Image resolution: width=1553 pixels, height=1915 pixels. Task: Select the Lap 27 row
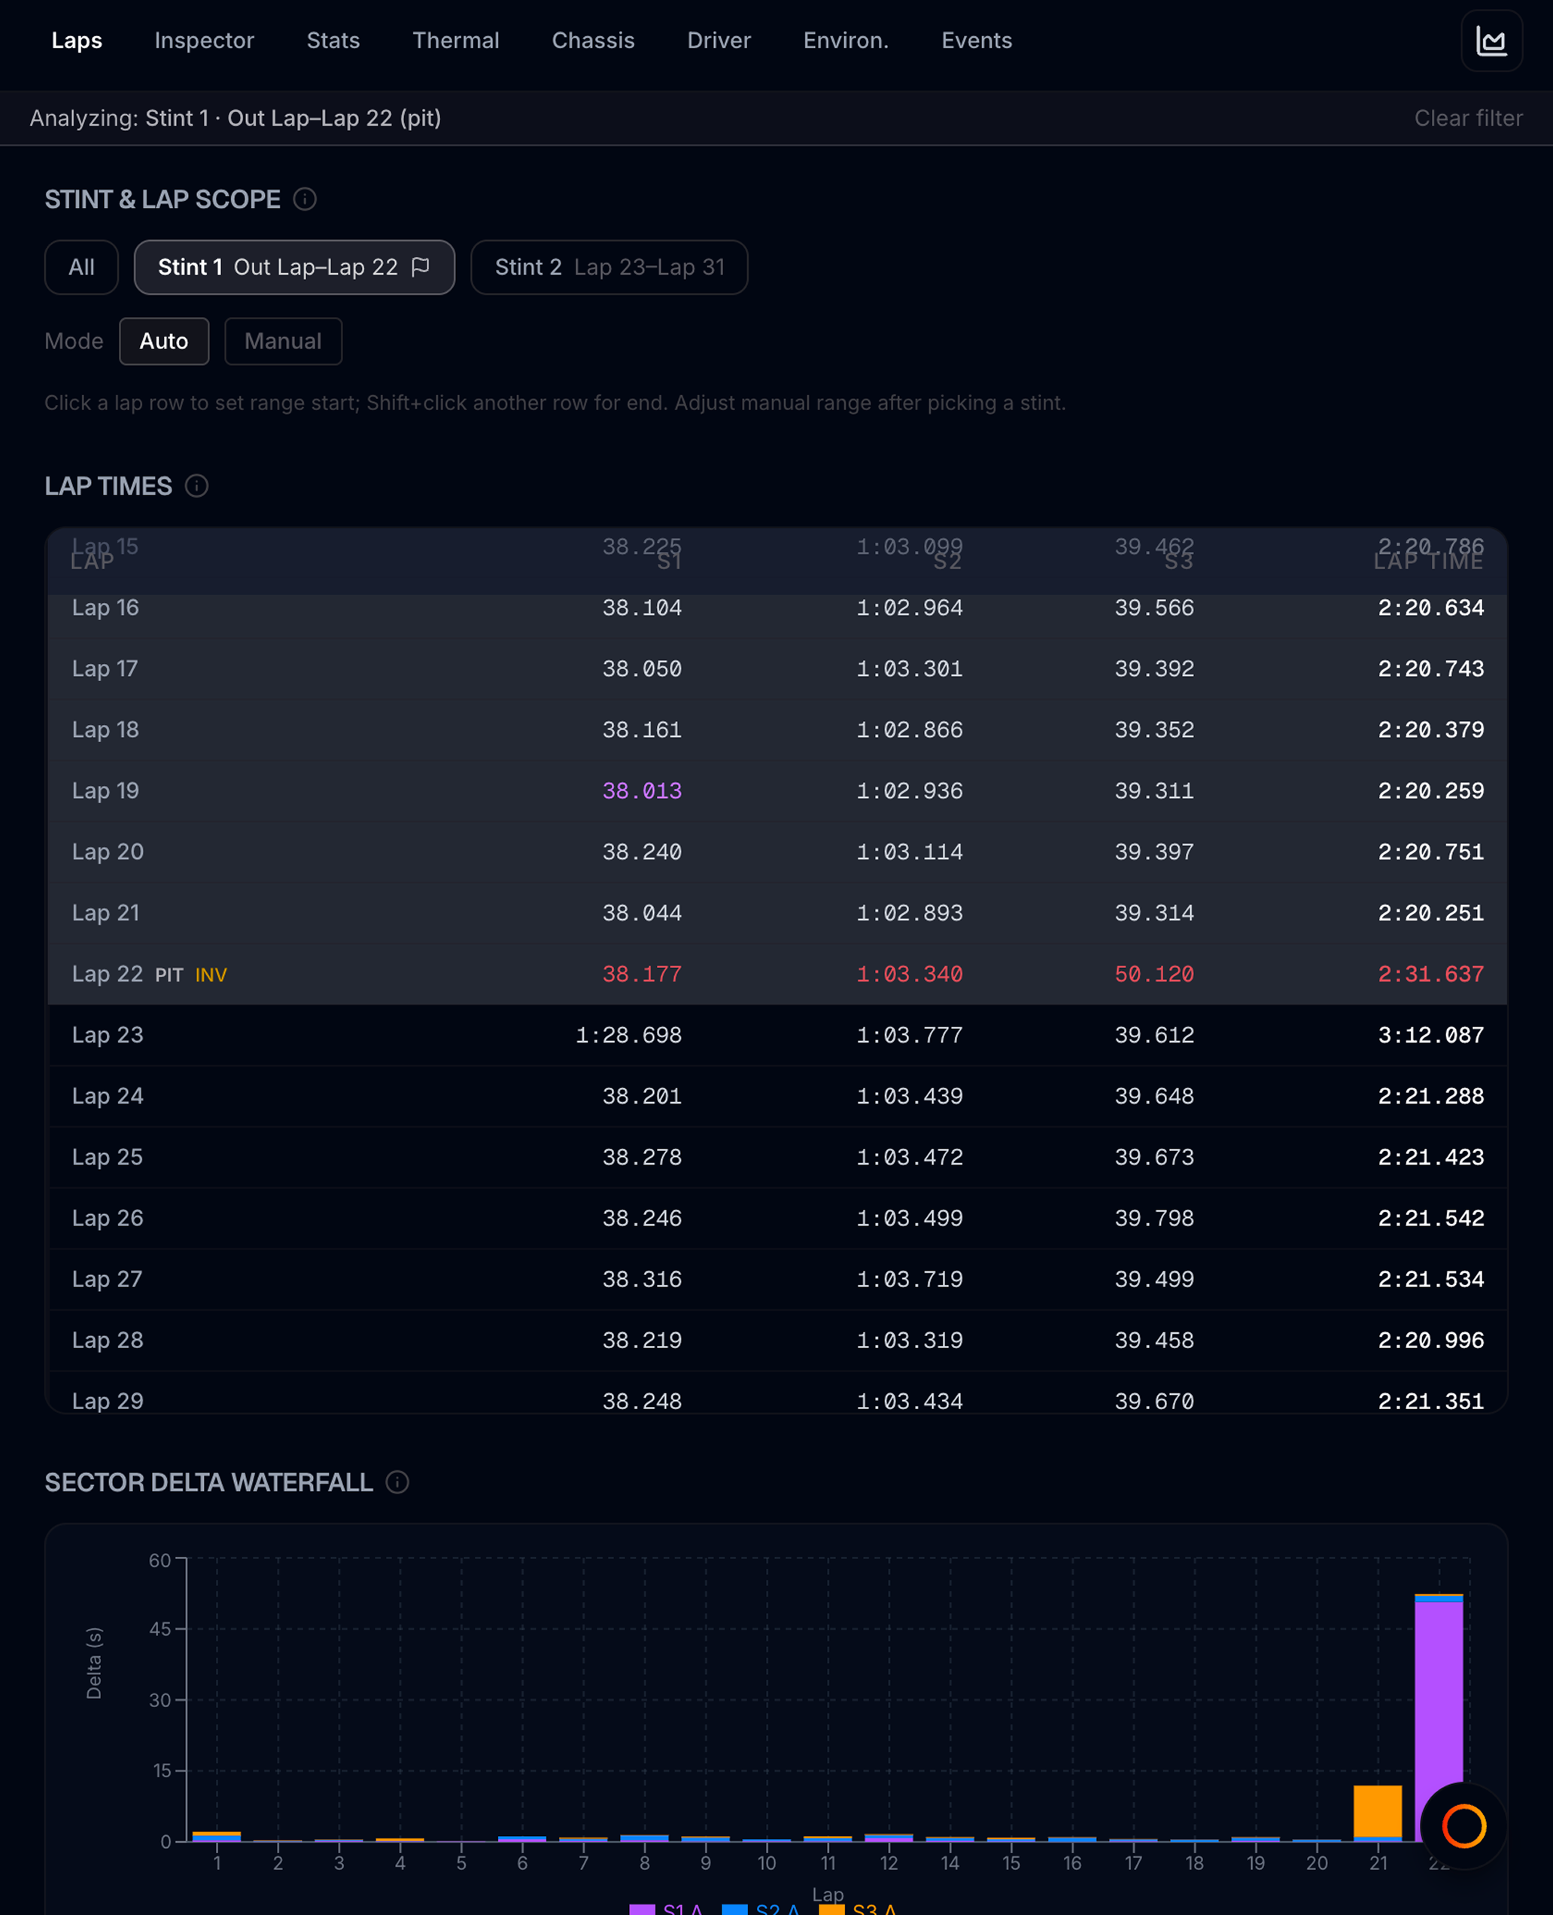tap(776, 1279)
